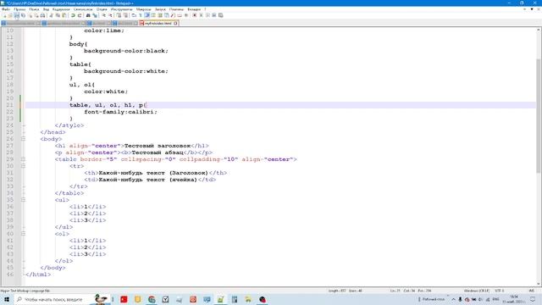Open the Поиск menu
Screen dimensions: 542x305
(x=34, y=9)
